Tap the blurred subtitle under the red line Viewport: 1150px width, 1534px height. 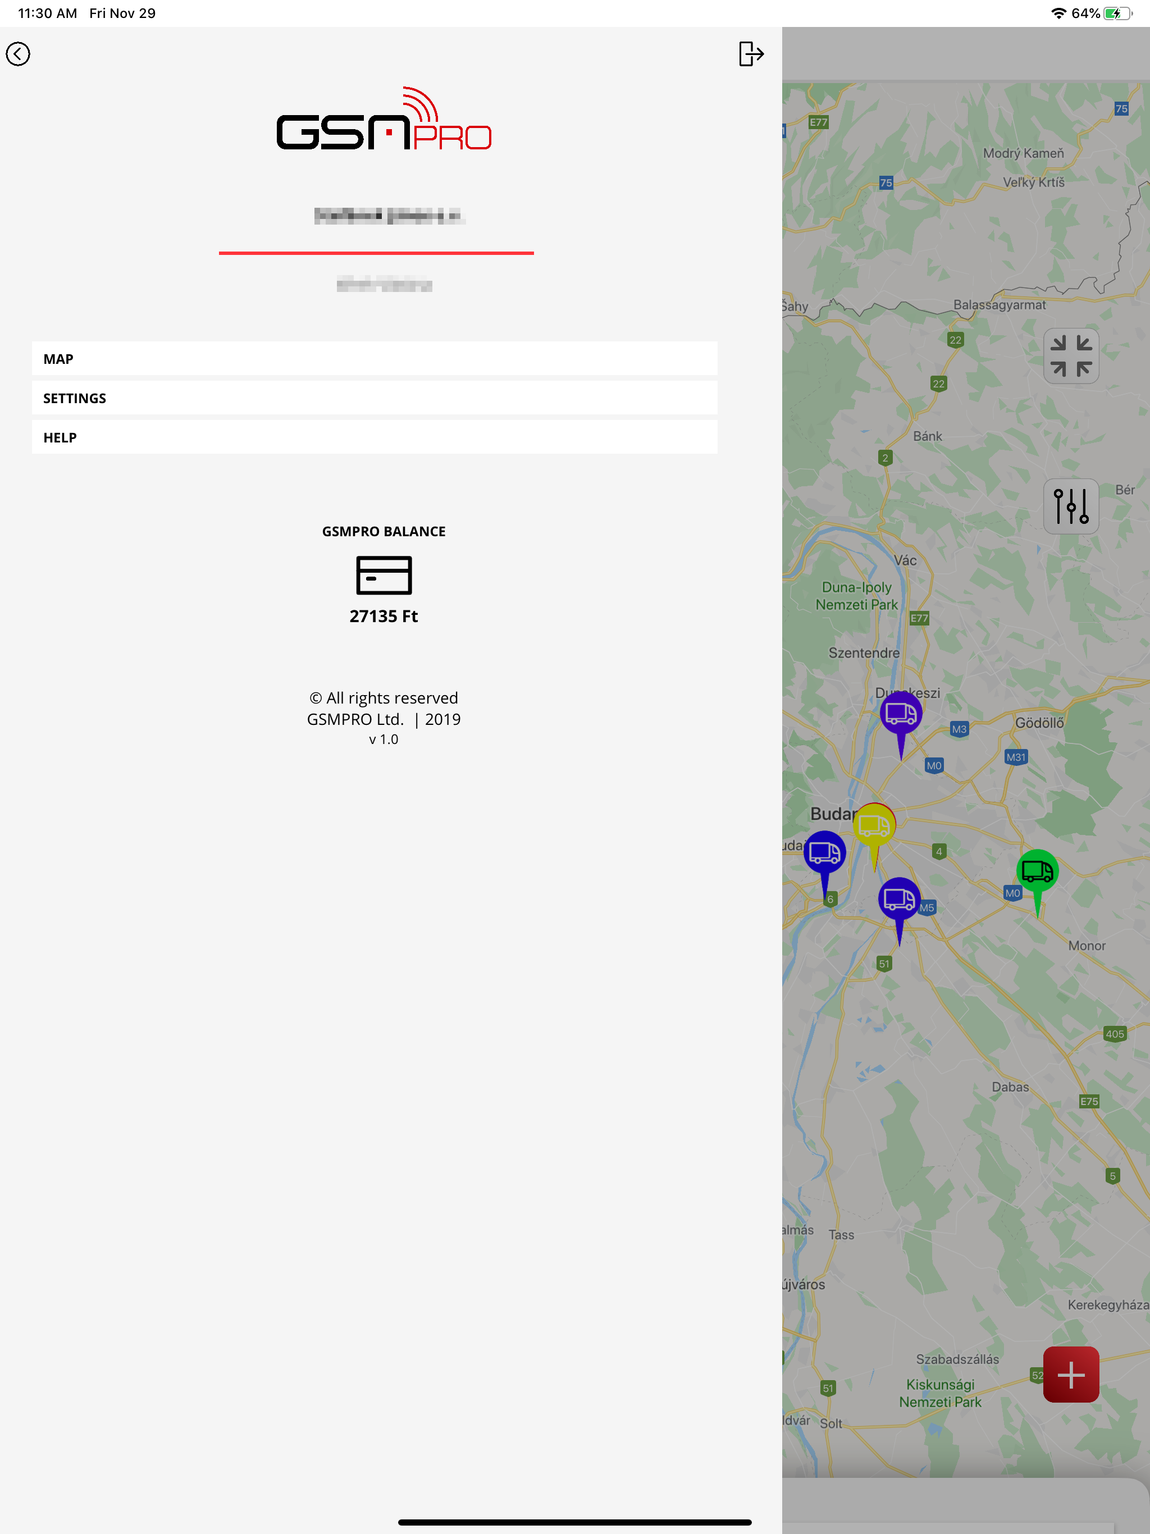(x=384, y=284)
